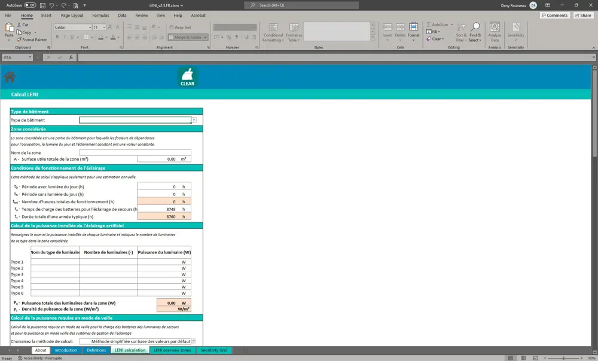Click the Increase Font Size icon

click(x=110, y=27)
